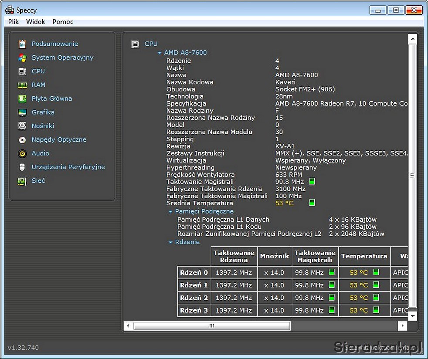Click Rdzeń 2 bus speed graph icon

332,297
